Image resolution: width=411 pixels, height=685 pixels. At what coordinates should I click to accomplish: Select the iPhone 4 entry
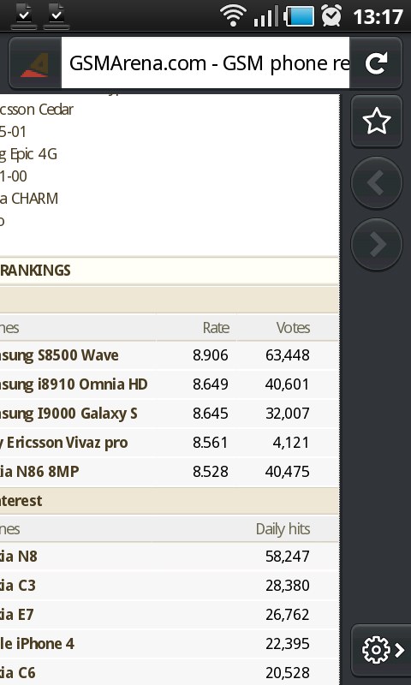tap(37, 644)
